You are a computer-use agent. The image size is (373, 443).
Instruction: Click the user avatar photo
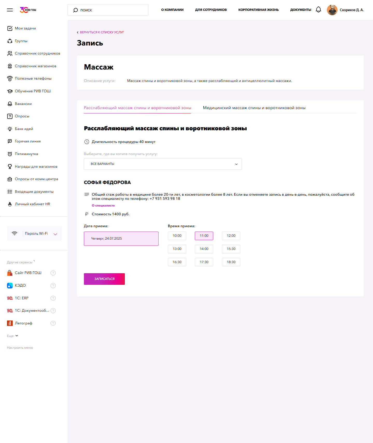(x=332, y=10)
